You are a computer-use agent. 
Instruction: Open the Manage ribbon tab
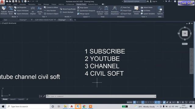click(46, 4)
